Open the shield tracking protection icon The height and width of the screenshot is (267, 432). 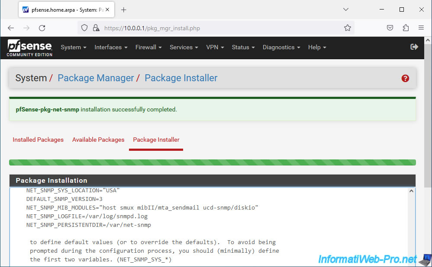(84, 28)
